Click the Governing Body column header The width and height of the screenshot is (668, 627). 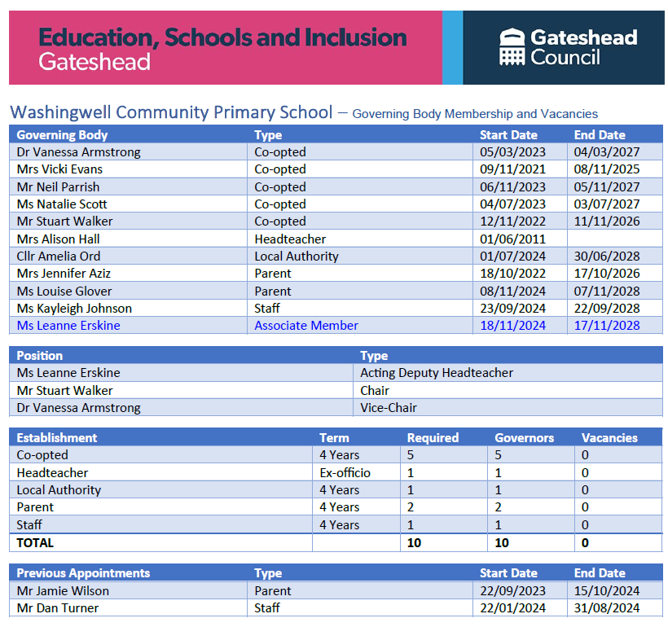pyautogui.click(x=62, y=135)
